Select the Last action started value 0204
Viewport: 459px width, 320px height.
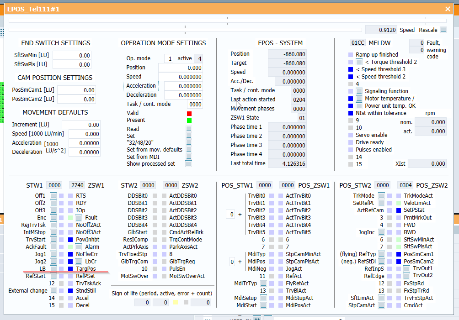tap(299, 100)
